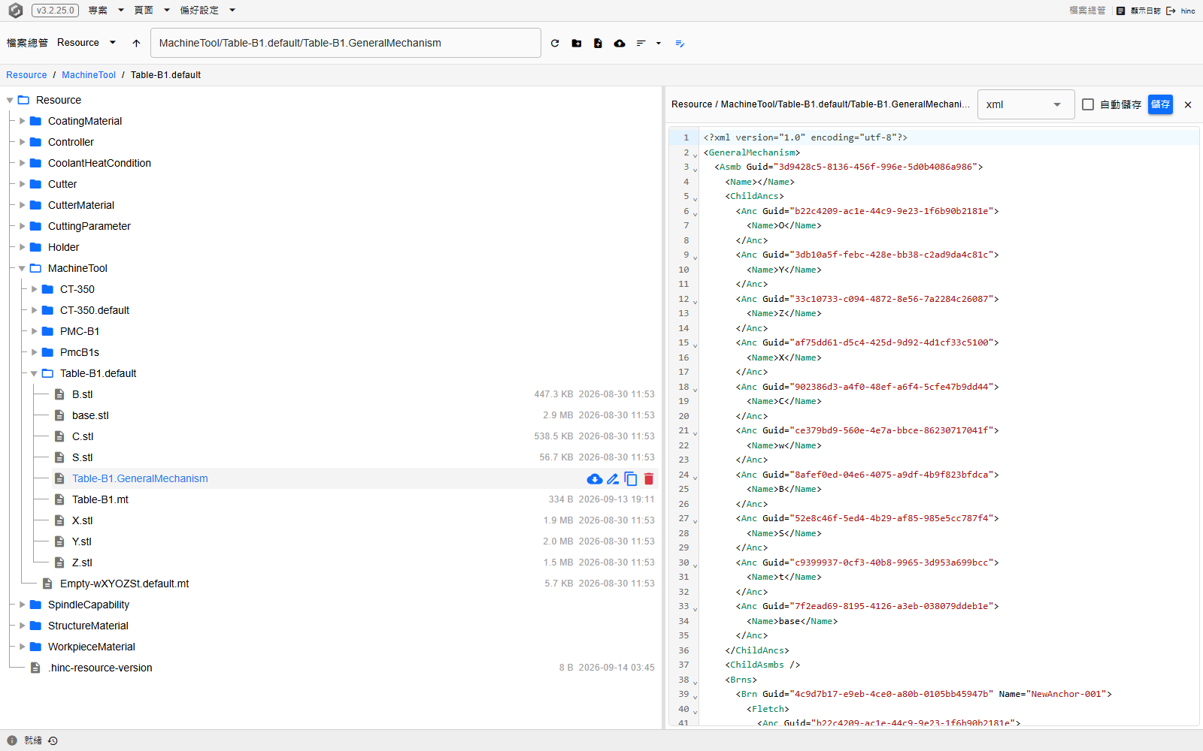Image resolution: width=1203 pixels, height=751 pixels.
Task: Click the info icon in the status bar
Action: [12, 740]
